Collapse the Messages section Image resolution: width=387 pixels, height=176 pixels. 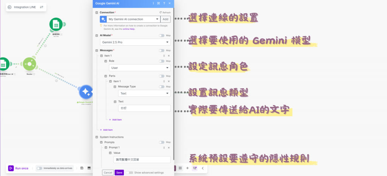click(x=97, y=51)
